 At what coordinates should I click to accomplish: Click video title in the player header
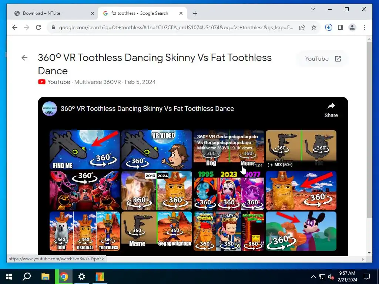point(147,109)
